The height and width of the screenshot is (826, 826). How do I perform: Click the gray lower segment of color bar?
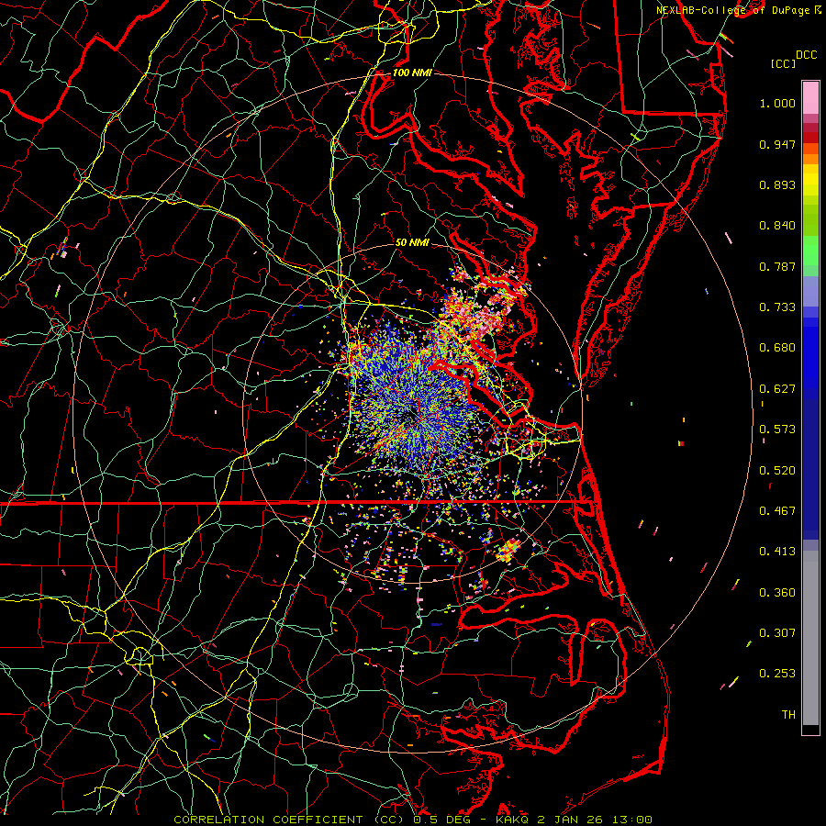tap(810, 638)
